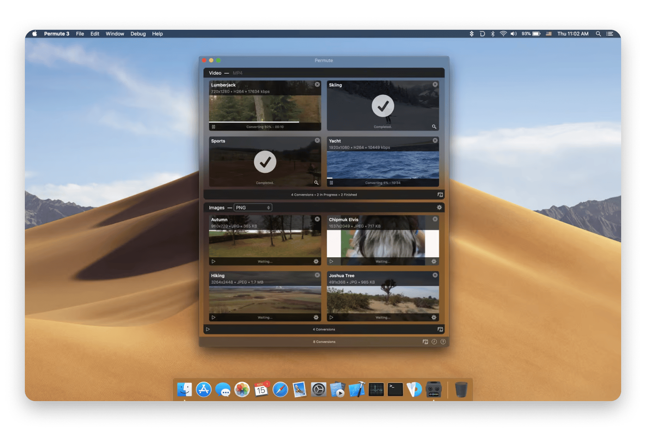Launch Safari from the Dock
Screen dimensions: 646x435
280,390
